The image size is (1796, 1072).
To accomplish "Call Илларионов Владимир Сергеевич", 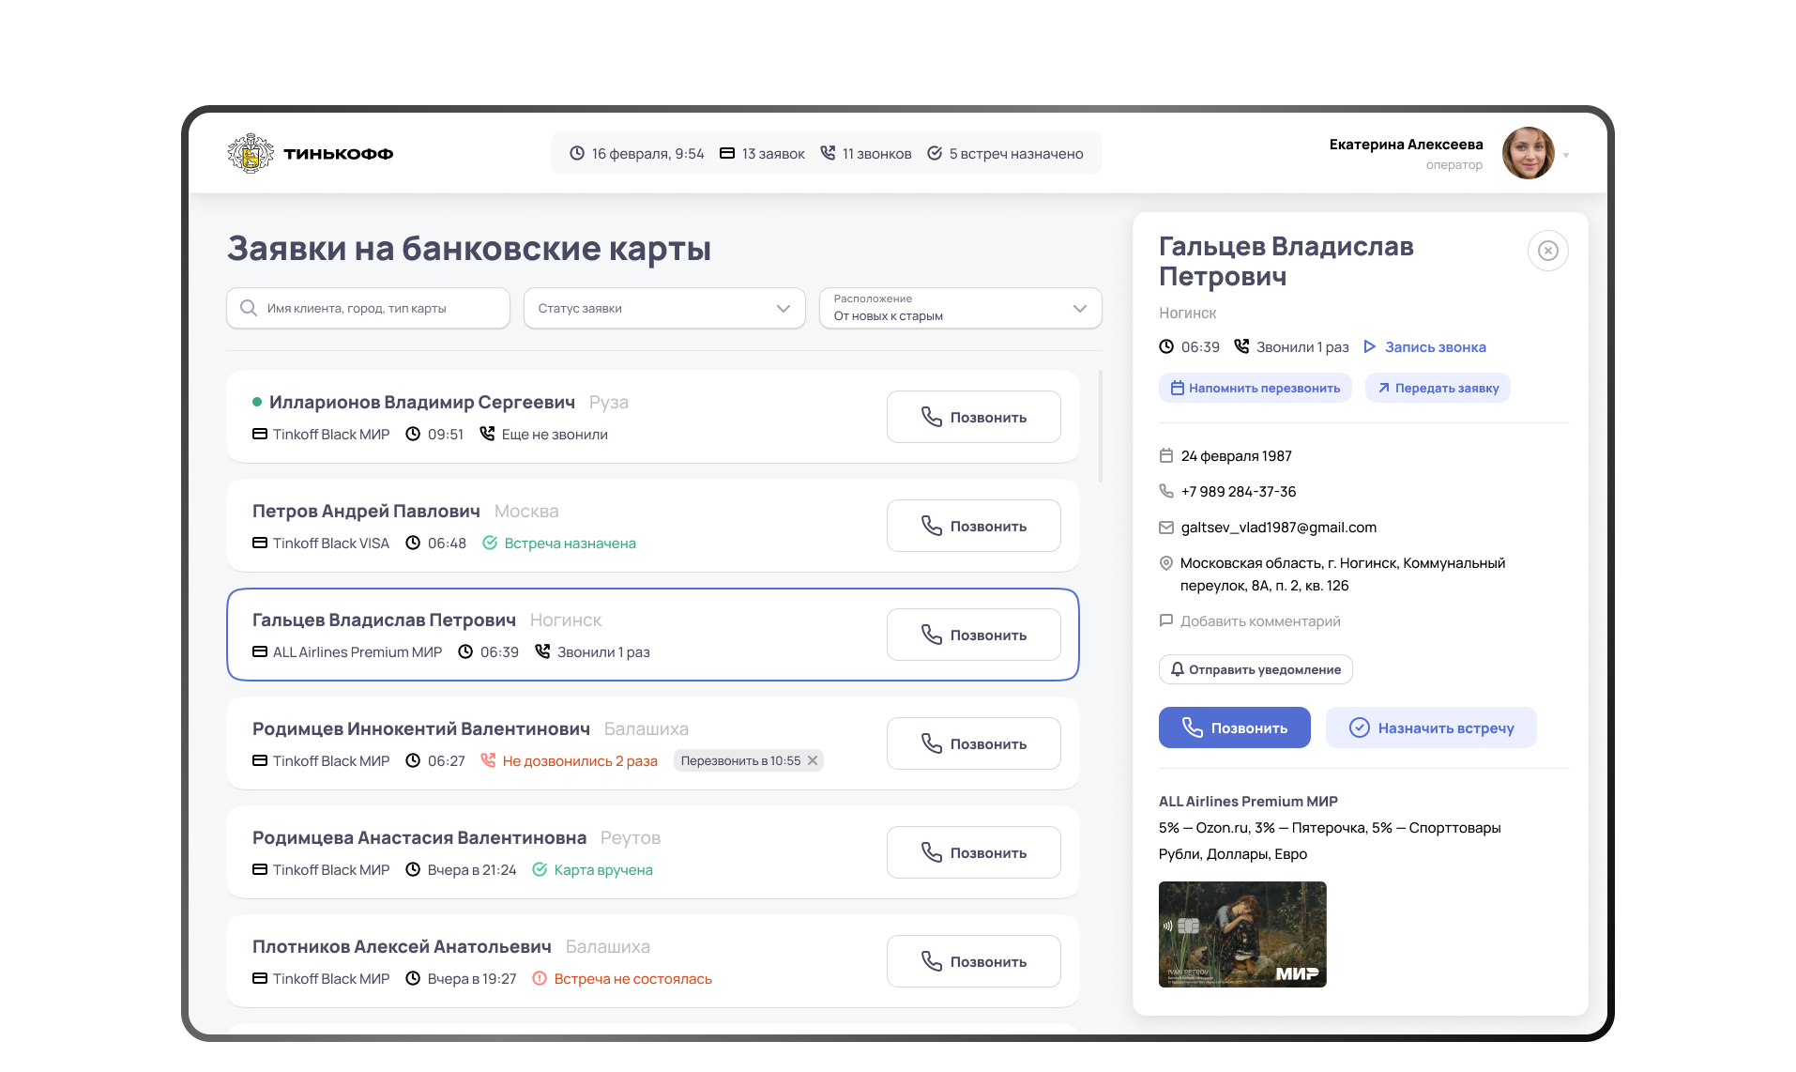I will coord(973,418).
